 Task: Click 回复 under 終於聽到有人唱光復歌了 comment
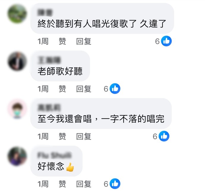click(x=84, y=41)
